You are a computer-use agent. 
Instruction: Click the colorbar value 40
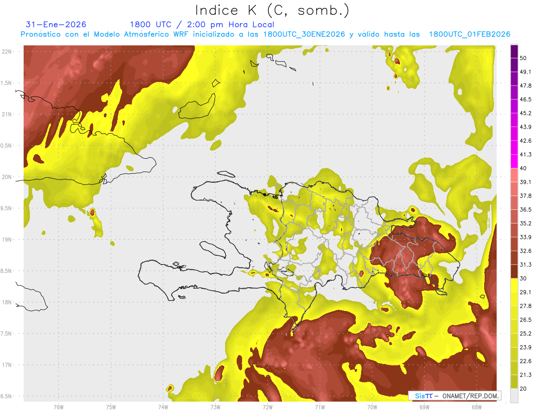pyautogui.click(x=524, y=168)
